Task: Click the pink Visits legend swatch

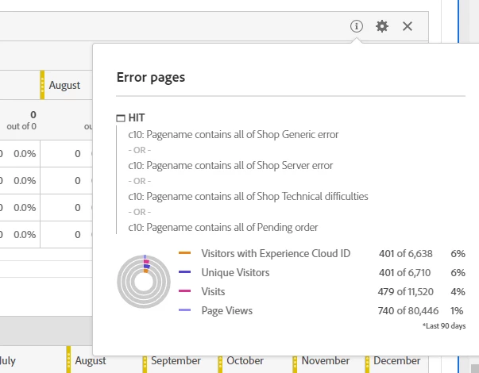Action: (x=184, y=291)
